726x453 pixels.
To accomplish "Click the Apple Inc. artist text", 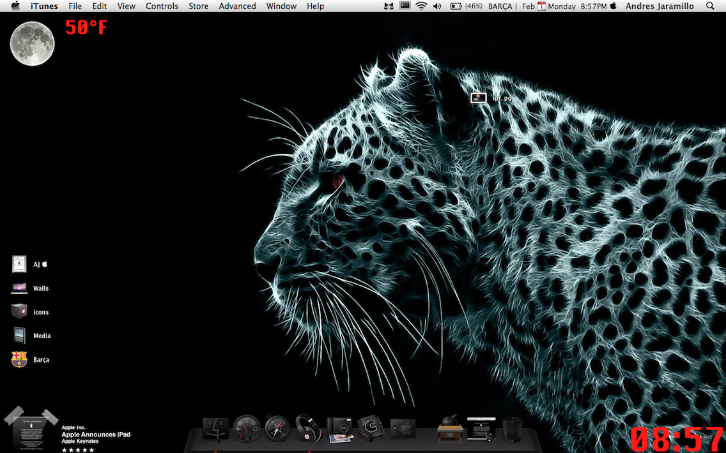I will pos(73,427).
